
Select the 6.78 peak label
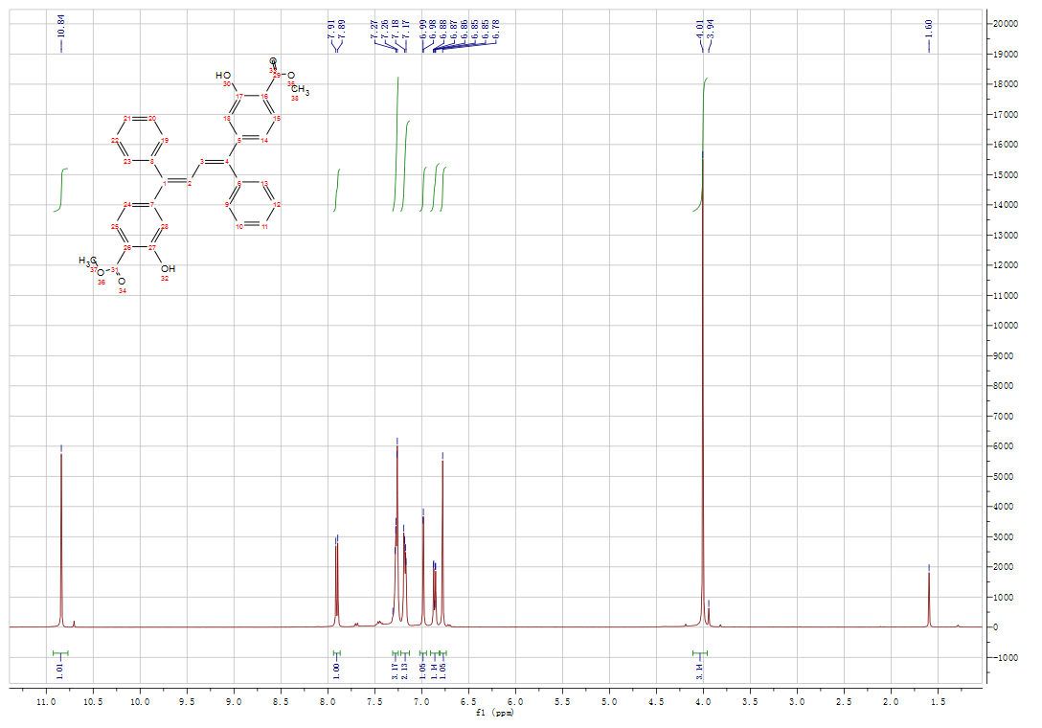(x=496, y=30)
